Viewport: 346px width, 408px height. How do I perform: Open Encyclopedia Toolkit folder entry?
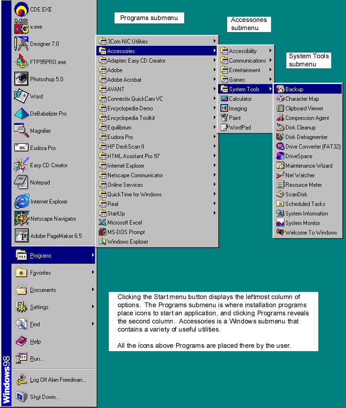(x=157, y=118)
